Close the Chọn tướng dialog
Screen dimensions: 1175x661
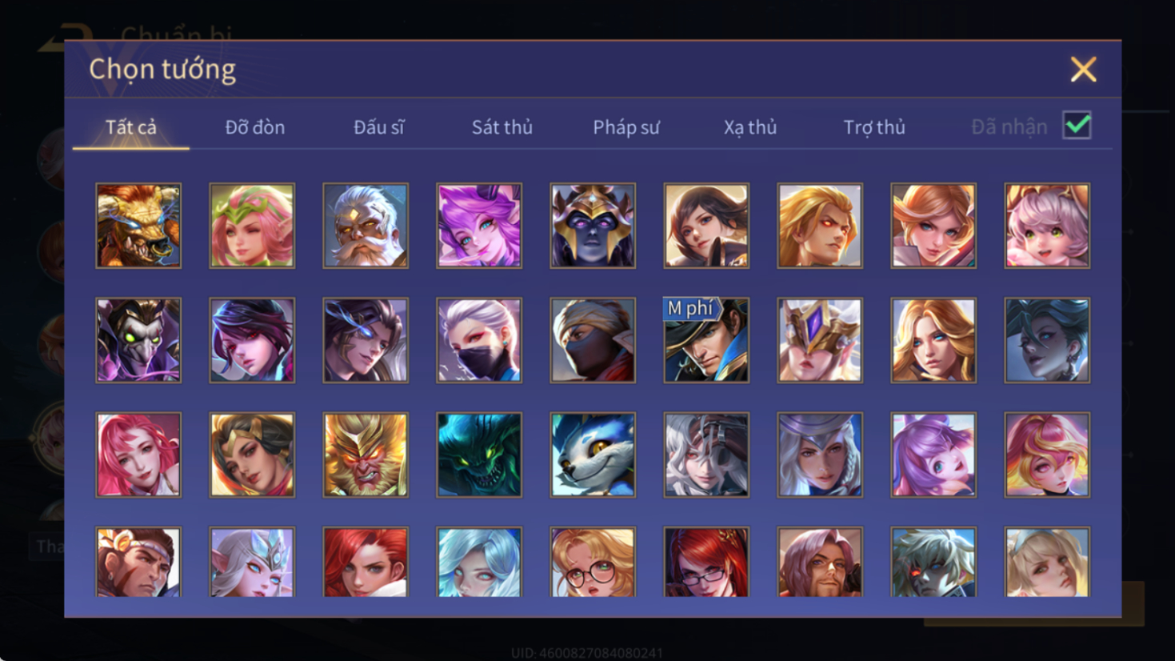coord(1083,70)
